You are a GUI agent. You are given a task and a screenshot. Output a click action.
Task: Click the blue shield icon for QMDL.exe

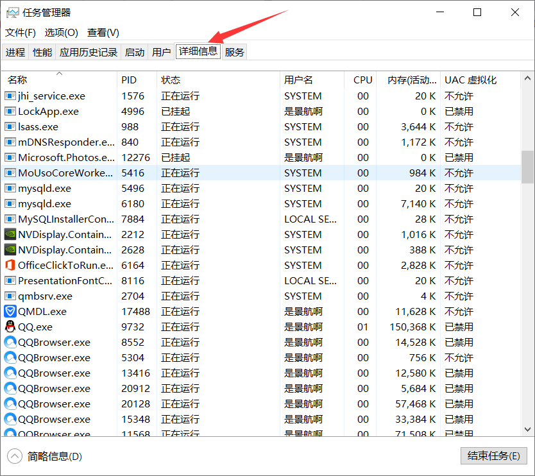pyautogui.click(x=10, y=311)
